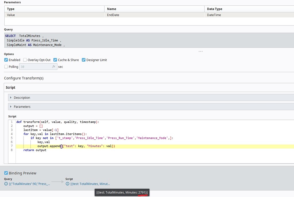Open the Script transform preview result link
Screen dimensions: 294x197
pyautogui.click(x=90, y=184)
